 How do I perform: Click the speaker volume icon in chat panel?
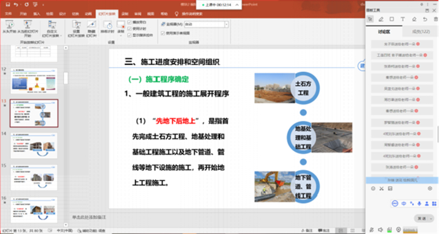[x=380, y=230]
